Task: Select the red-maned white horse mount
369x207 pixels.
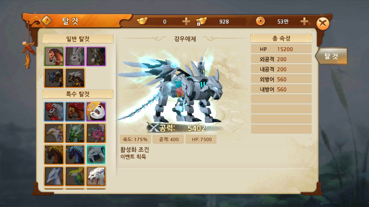Action: point(54,112)
